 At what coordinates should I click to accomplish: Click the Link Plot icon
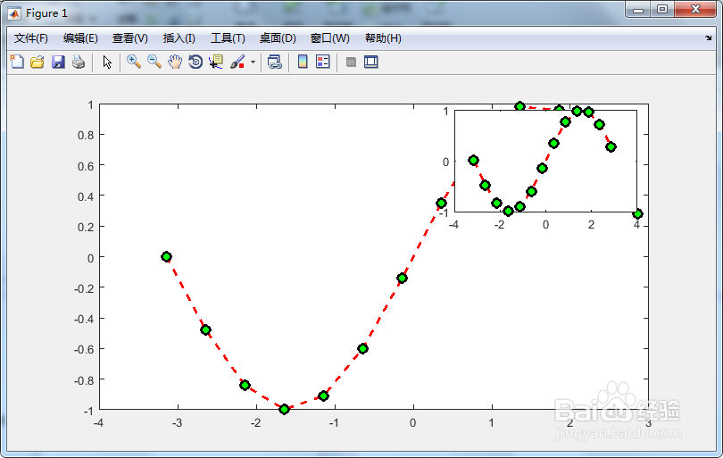[x=275, y=62]
